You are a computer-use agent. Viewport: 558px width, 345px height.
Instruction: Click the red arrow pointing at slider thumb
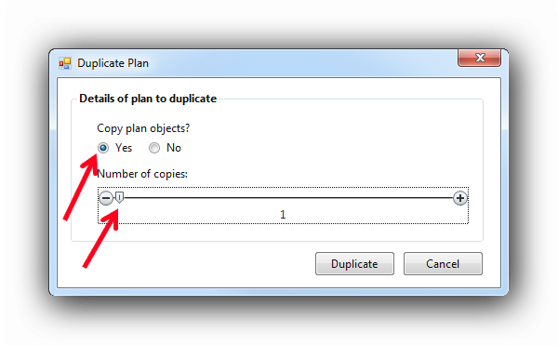click(101, 237)
